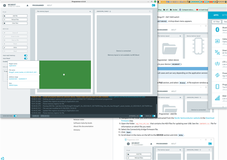227x160 pixels.
Task: Click the MCUBOOT device chip icon
Action: (5, 6)
